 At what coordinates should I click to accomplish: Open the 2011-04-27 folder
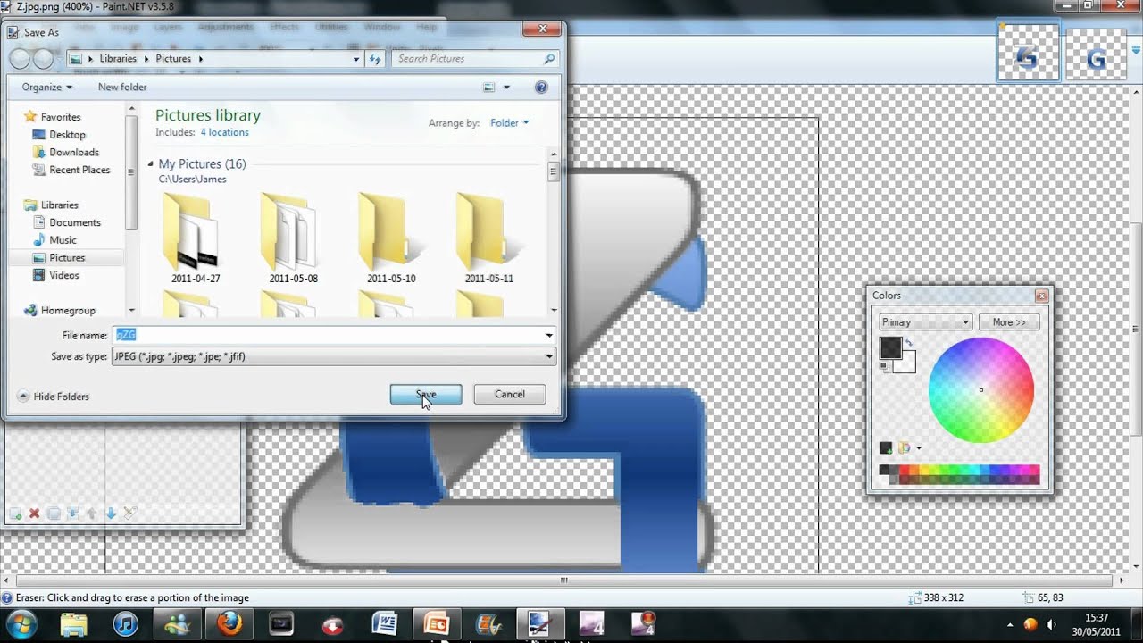[x=196, y=237]
